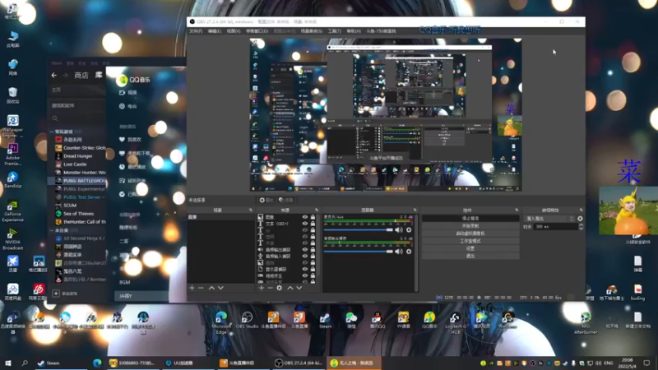Collapse the 未分类 category in Steam
The width and height of the screenshot is (658, 370).
[x=52, y=230]
